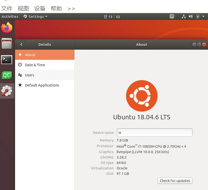Click the network status icon

coord(184,16)
